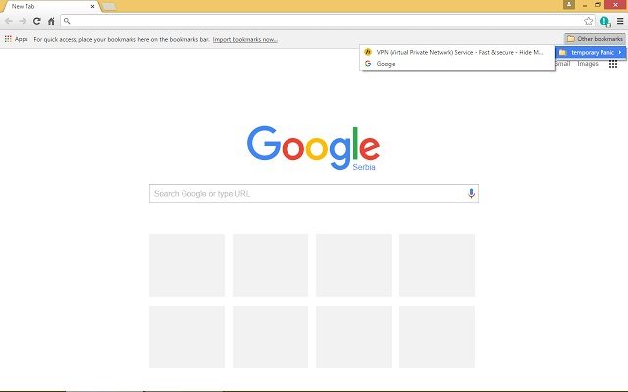
Task: Click the first most-visited thumbnail tile
Action: tap(186, 265)
